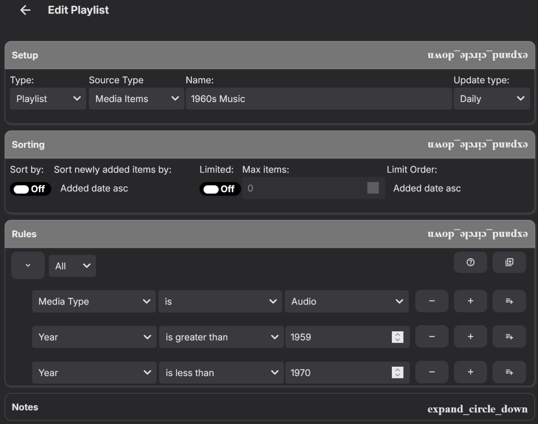This screenshot has width=538, height=424.
Task: Add sub-group on 'is less than' row
Action: (x=509, y=373)
